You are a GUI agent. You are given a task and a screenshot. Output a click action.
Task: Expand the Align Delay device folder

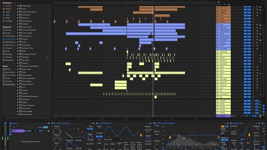18,6
